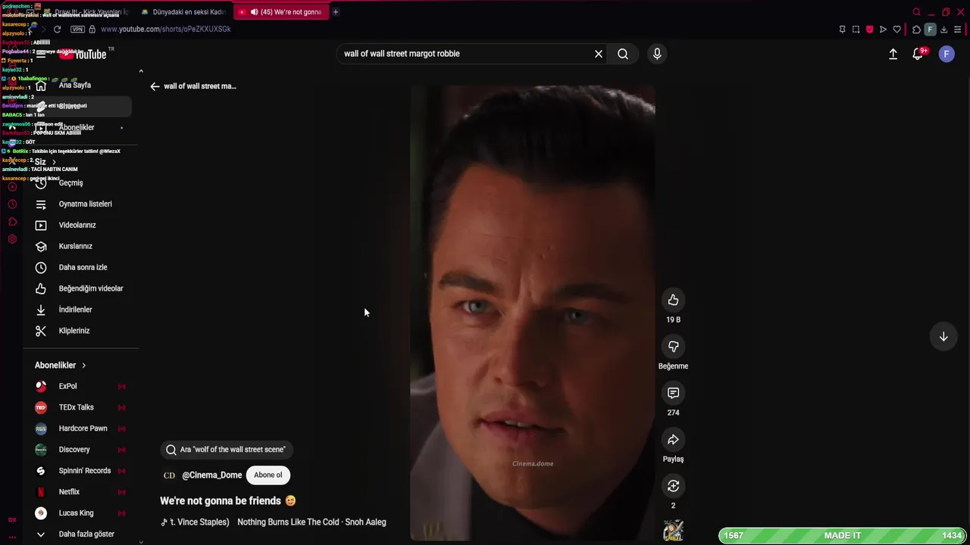This screenshot has width=970, height=545.
Task: Start voice search with microphone icon
Action: pyautogui.click(x=657, y=54)
